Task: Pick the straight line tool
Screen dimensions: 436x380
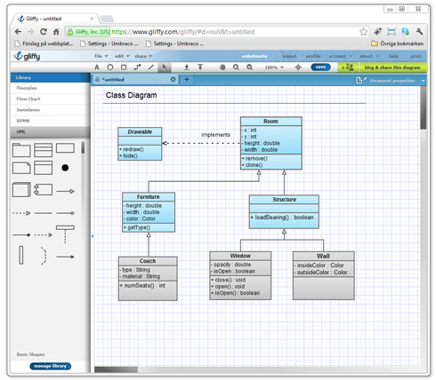Action: [151, 67]
